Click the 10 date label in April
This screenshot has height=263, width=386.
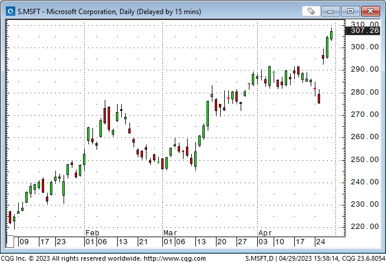point(279,242)
